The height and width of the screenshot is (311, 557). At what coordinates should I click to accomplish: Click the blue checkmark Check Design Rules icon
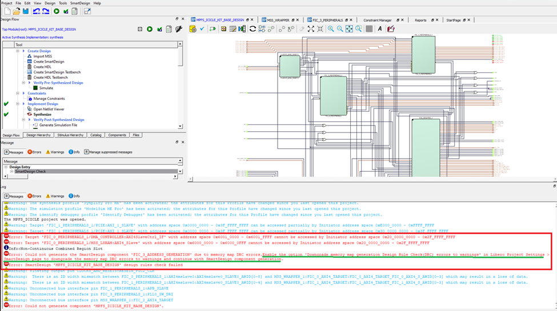tap(202, 29)
